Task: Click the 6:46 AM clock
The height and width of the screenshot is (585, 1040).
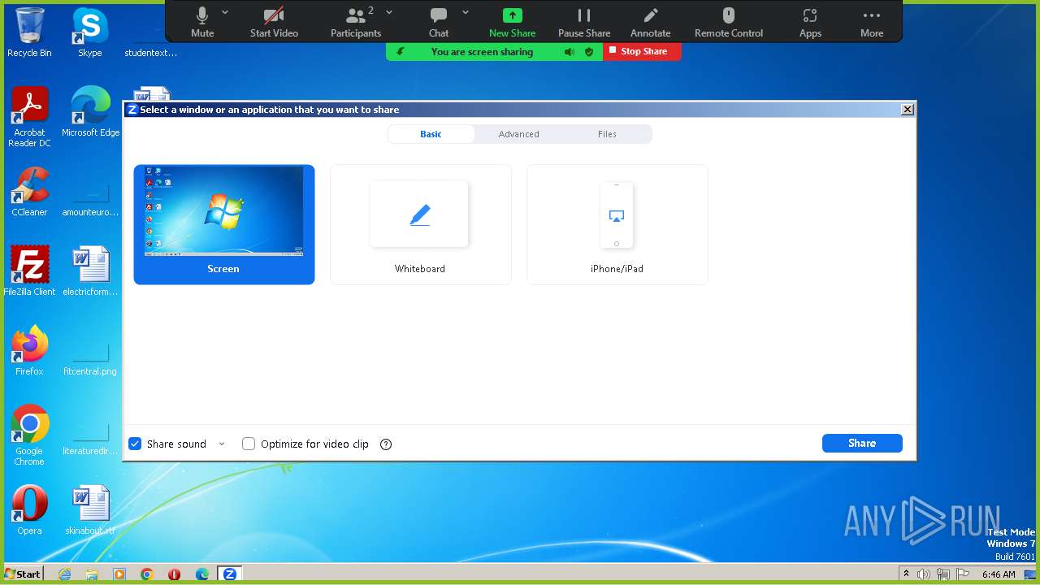Action: [x=999, y=574]
